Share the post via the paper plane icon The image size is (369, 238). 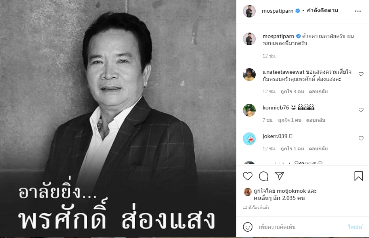pos(279,176)
